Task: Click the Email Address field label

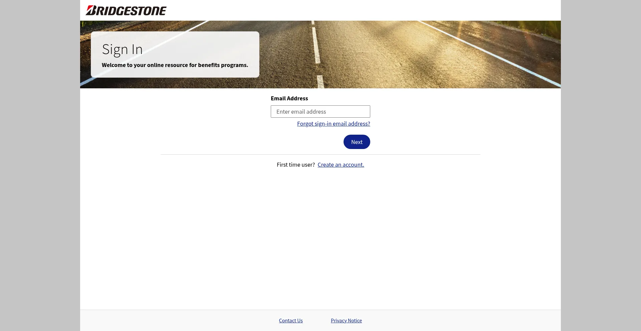Action: point(289,98)
